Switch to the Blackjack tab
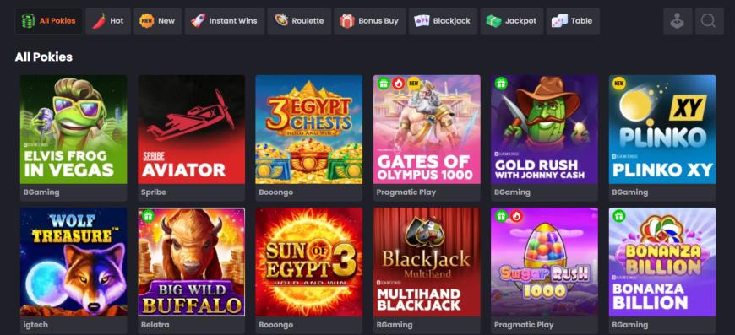 443,21
